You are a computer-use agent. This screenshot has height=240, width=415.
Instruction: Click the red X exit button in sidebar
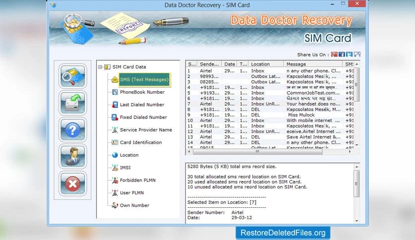pos(72,183)
